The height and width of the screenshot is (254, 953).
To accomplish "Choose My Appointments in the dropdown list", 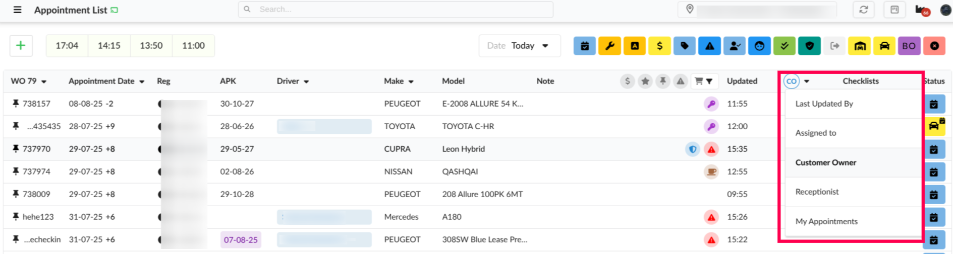I will pyautogui.click(x=826, y=221).
